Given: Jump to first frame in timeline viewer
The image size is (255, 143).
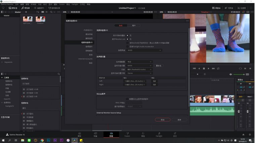Looking at the screenshot, I should (194, 68).
